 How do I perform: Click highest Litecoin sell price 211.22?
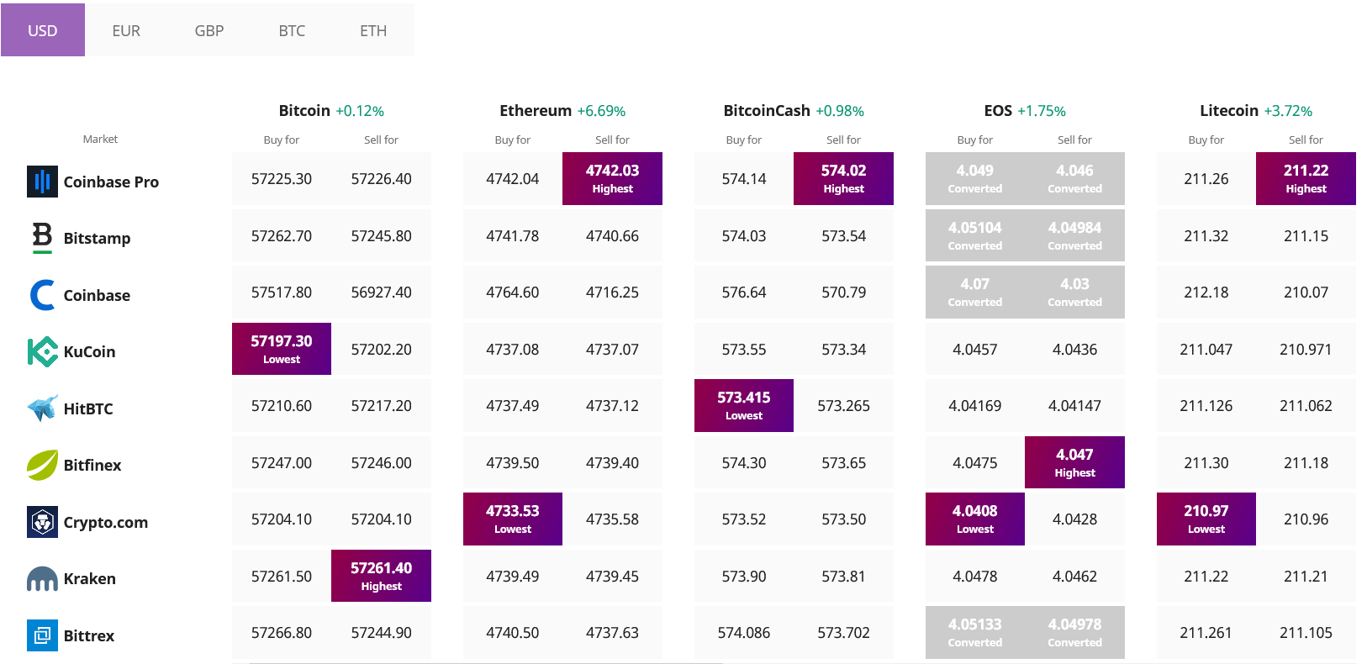pyautogui.click(x=1306, y=178)
